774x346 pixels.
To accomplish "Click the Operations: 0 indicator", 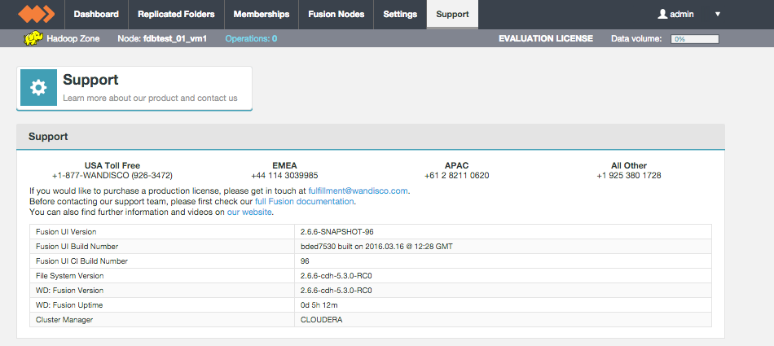I will click(251, 38).
